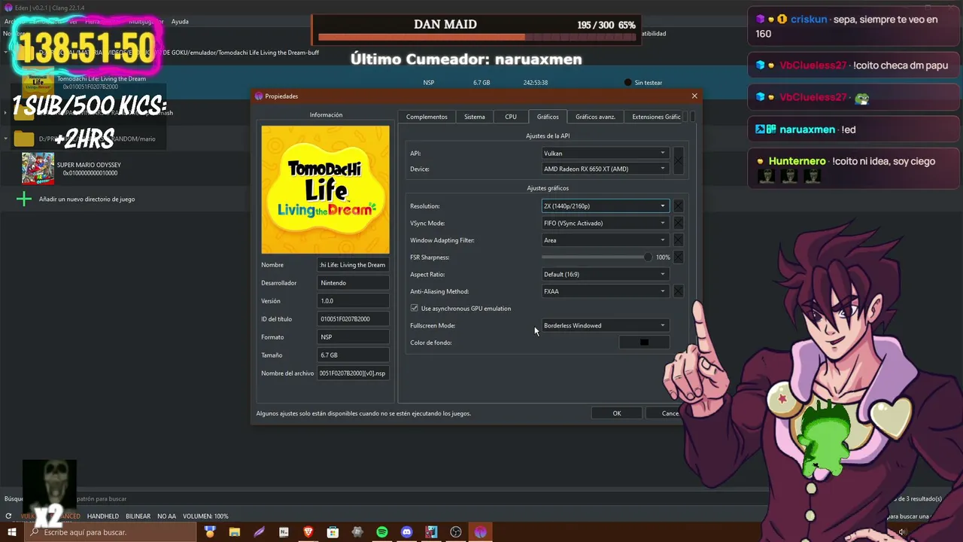Open OBS Studio from the taskbar

tap(456, 532)
